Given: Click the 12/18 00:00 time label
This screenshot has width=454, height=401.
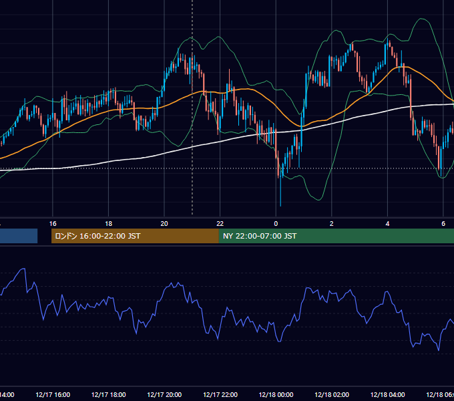Looking at the screenshot, I should pyautogui.click(x=276, y=394).
